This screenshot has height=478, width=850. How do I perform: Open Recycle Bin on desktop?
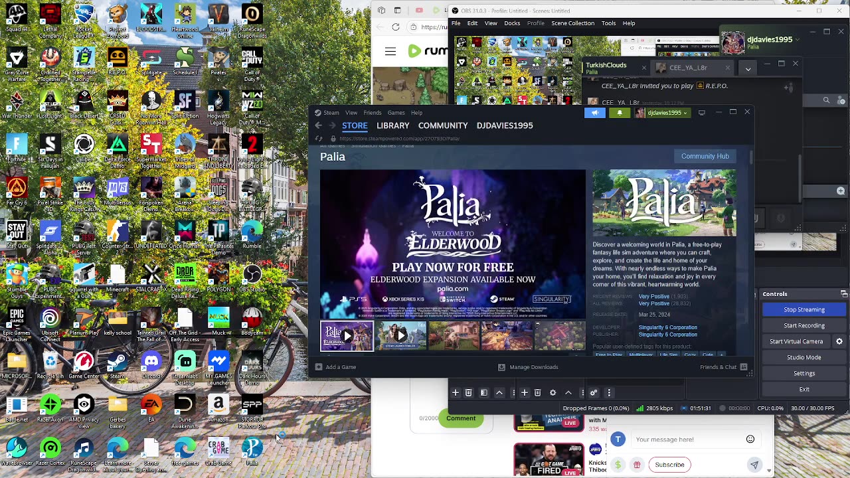point(50,366)
